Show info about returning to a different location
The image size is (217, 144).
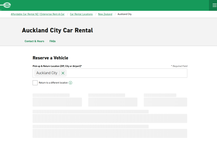click(71, 83)
